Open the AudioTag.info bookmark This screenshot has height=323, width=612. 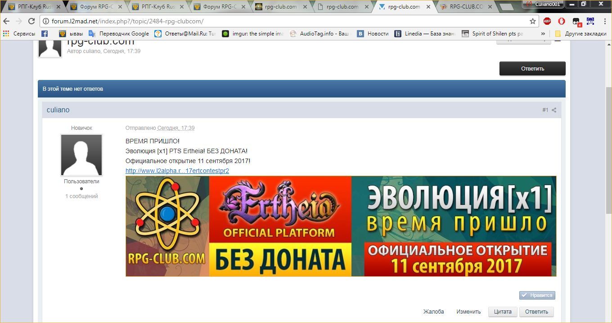pos(319,34)
